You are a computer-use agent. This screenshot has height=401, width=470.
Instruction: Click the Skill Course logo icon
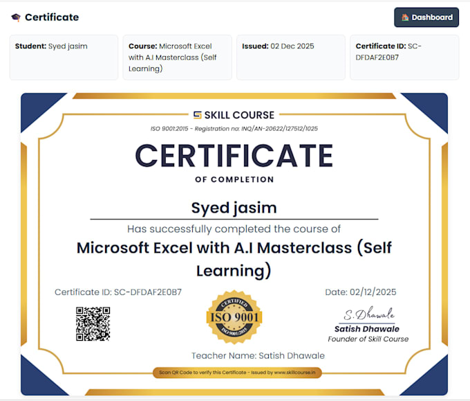pyautogui.click(x=197, y=115)
